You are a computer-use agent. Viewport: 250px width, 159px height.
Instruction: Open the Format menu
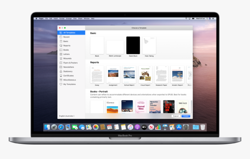pyautogui.click(x=61, y=19)
